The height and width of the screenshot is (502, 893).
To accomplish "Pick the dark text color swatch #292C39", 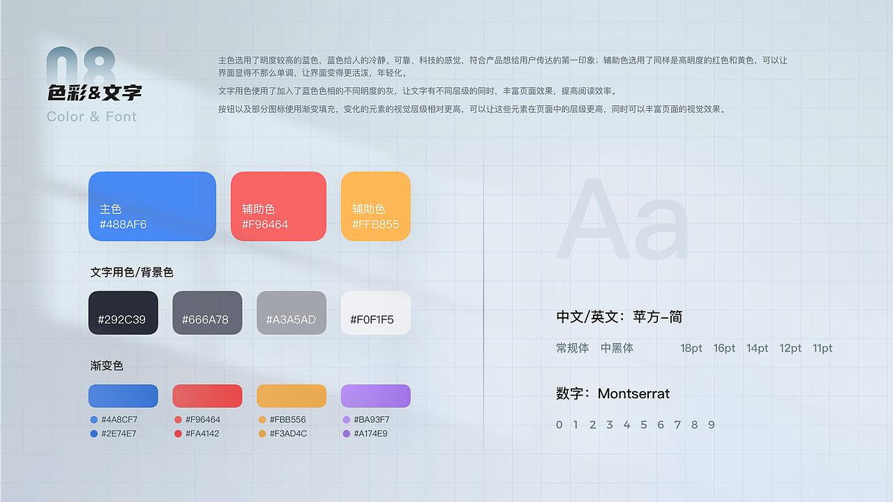I will click(x=123, y=312).
